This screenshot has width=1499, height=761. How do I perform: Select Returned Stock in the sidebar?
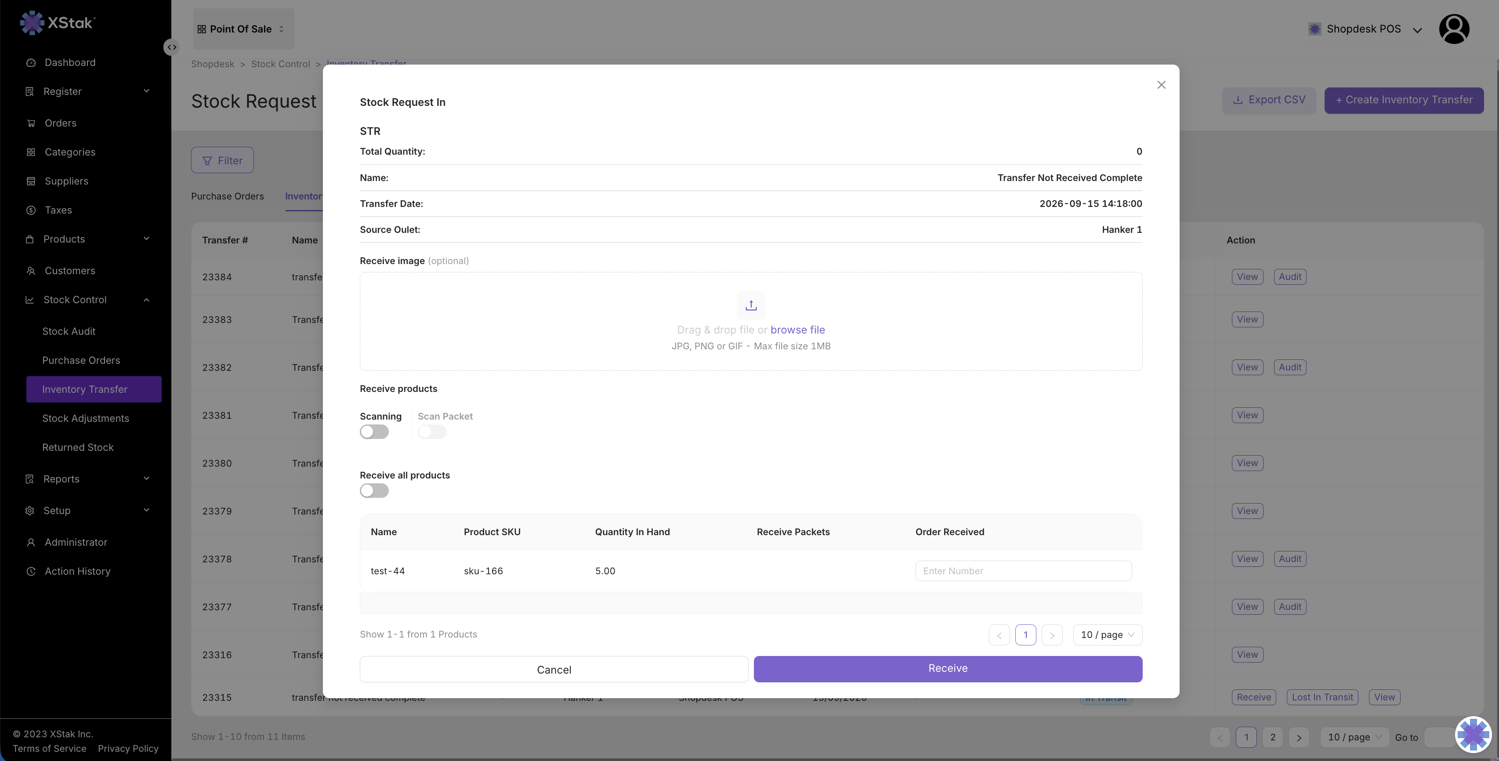coord(78,447)
